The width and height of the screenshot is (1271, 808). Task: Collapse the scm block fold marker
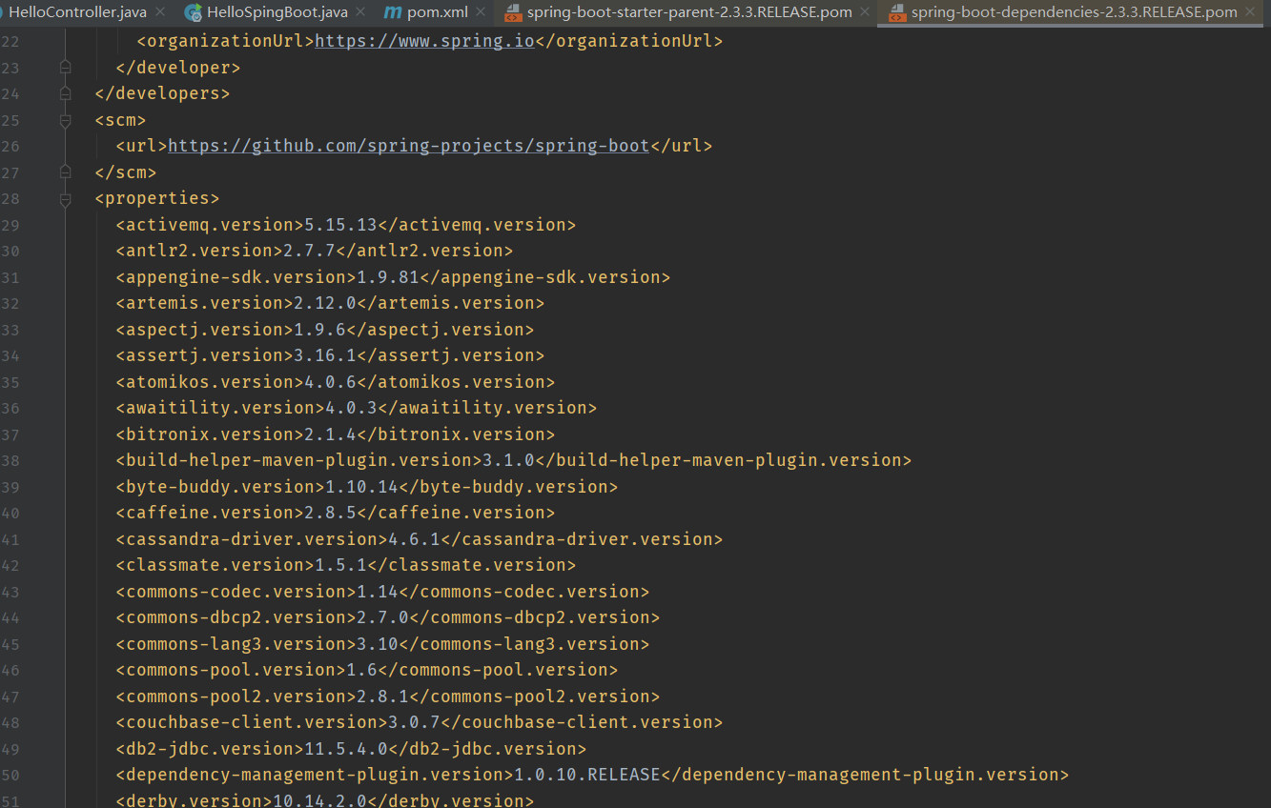65,120
